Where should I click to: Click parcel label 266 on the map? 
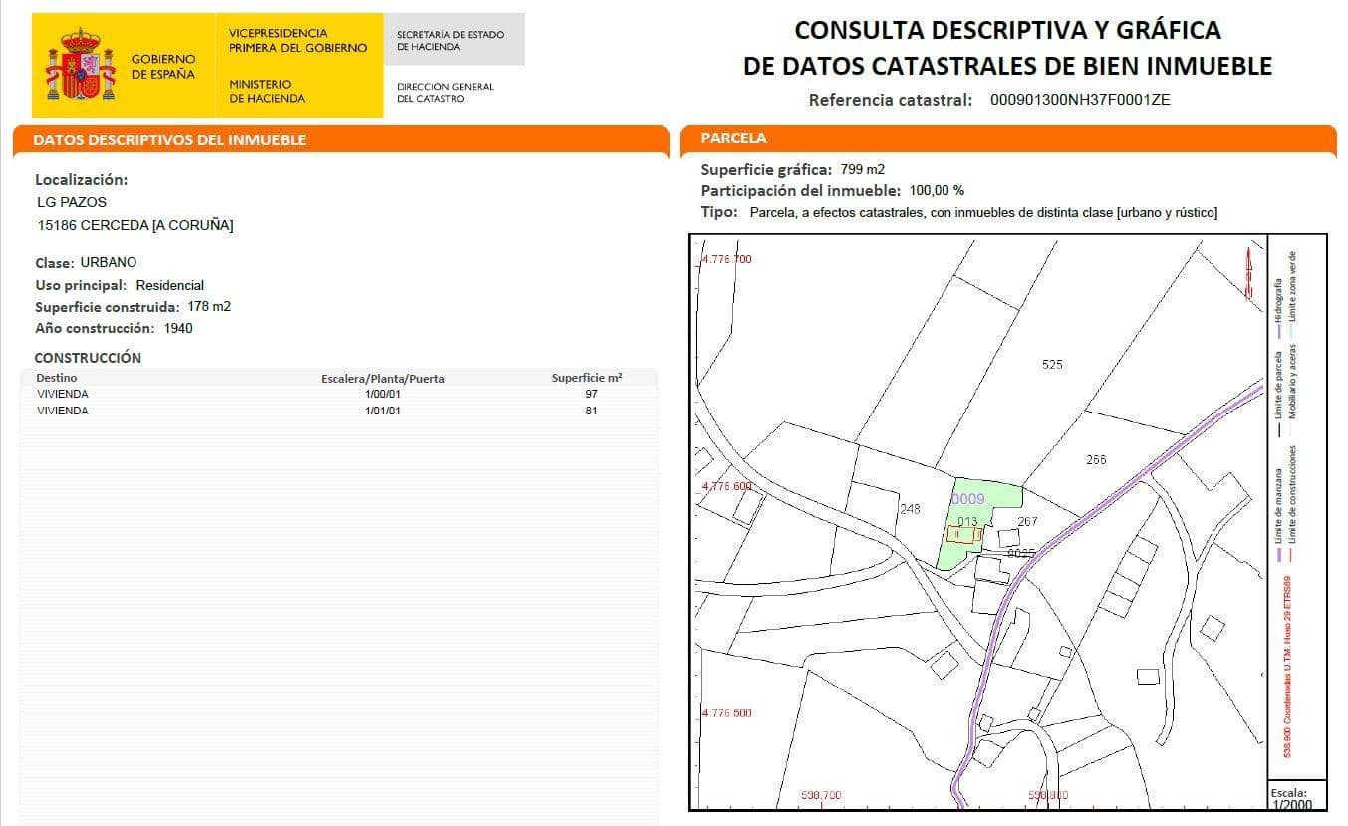(1096, 459)
